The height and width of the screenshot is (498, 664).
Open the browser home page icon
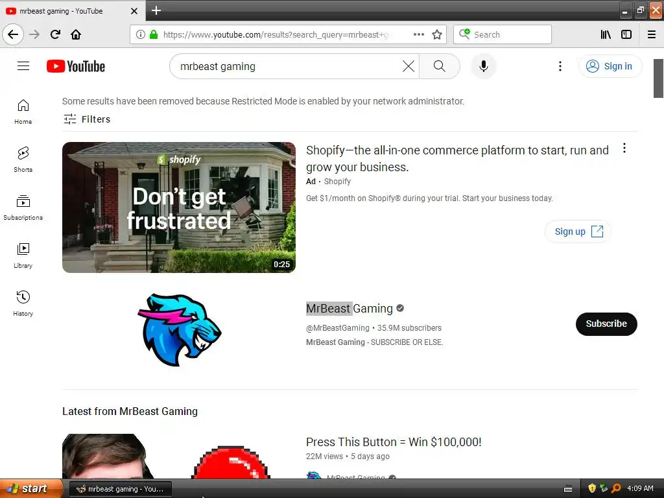[76, 34]
